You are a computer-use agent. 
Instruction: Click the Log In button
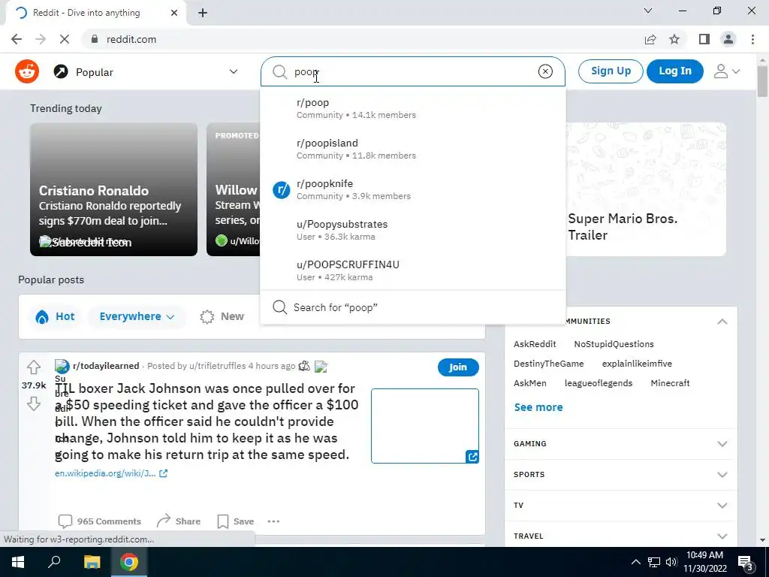pos(675,71)
